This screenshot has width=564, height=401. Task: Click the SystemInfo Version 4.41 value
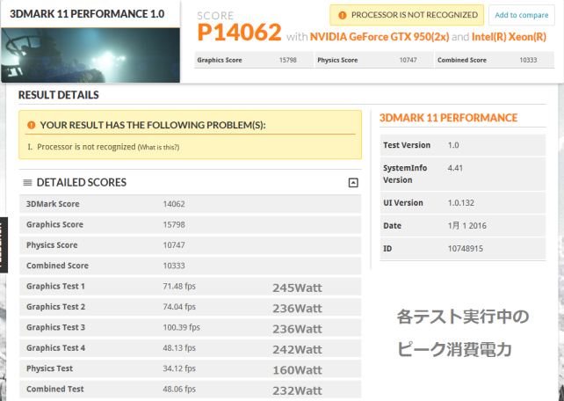click(455, 168)
